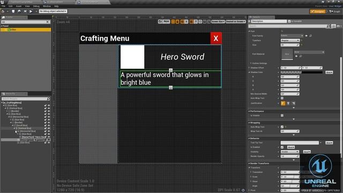The width and height of the screenshot is (343, 193).
Task: Collapse the Shadow Color section
Action: pos(249,72)
